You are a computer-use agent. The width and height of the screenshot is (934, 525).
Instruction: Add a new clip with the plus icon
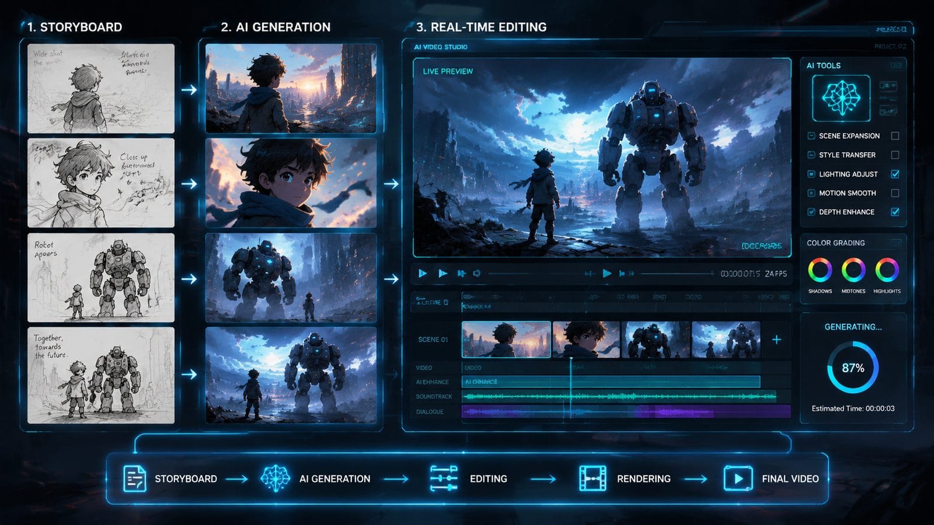coord(776,339)
